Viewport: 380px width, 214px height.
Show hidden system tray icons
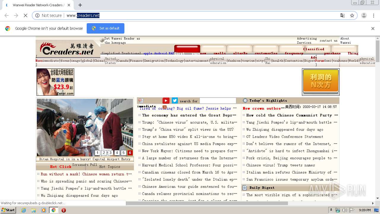point(331,210)
